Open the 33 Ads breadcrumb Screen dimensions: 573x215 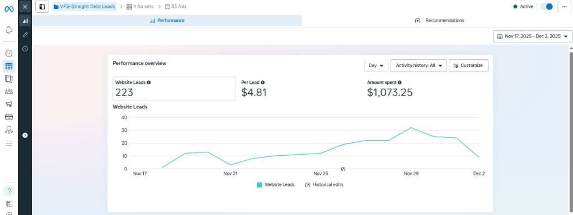[x=176, y=7]
